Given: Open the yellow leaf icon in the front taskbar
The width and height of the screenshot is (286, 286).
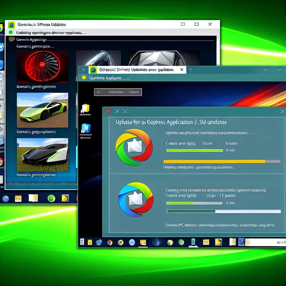Looking at the screenshot, I should click(x=218, y=242).
